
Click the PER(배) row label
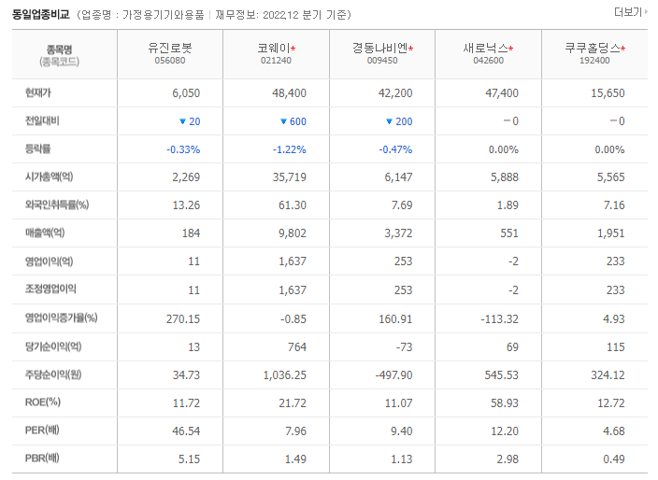click(42, 431)
